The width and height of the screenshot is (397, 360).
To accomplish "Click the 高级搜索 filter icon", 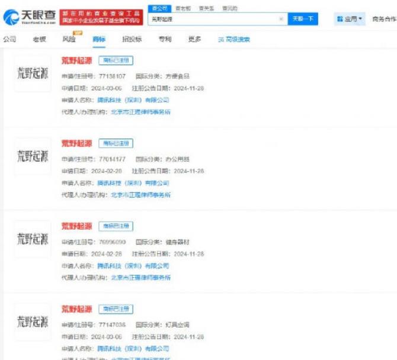I will pos(221,40).
